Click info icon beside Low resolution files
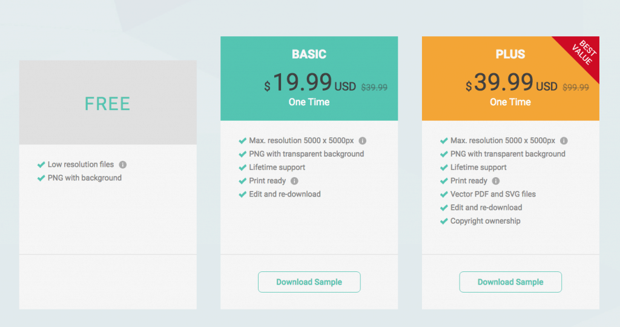 click(123, 164)
